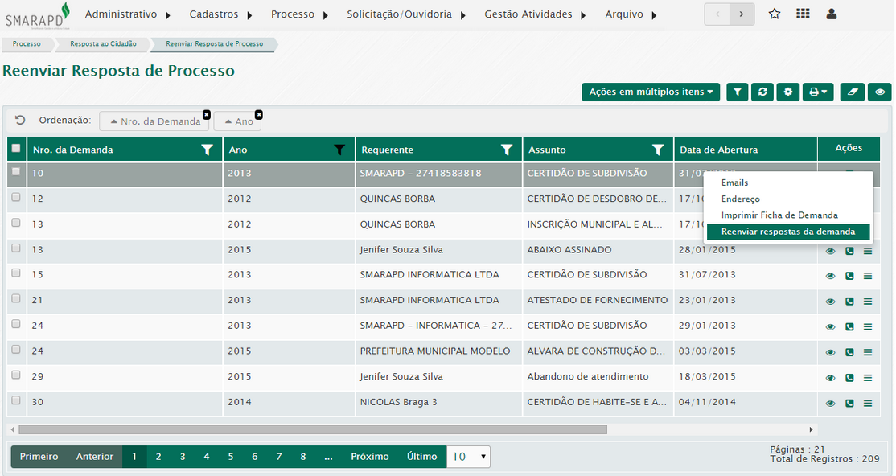Open hamburger actions menu for demand 21

pyautogui.click(x=868, y=302)
